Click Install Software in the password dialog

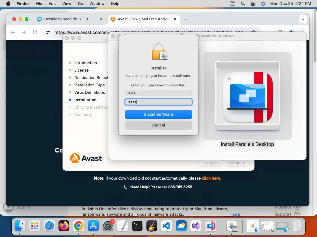(158, 114)
